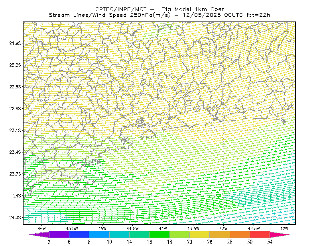This screenshot has height=246, width=319.
Task: Click the fct=22h forecast text
Action: pyautogui.click(x=258, y=15)
